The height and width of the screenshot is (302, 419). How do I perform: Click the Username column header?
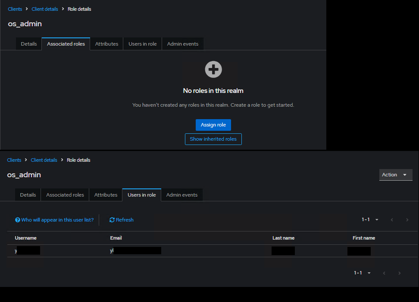pos(26,238)
